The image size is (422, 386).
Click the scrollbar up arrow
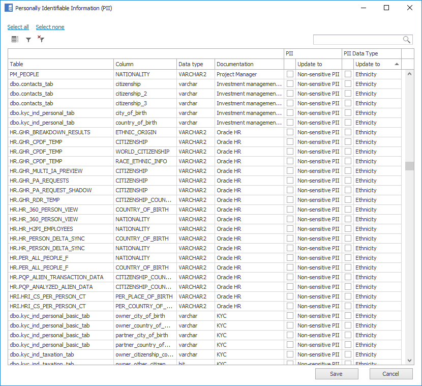[409, 74]
